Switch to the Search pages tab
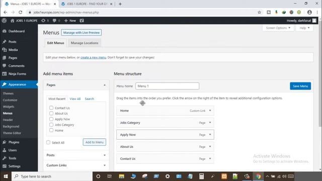 point(90,99)
